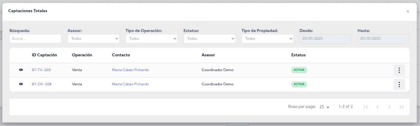Open the Tipo de Operación dropdown

click(151, 39)
